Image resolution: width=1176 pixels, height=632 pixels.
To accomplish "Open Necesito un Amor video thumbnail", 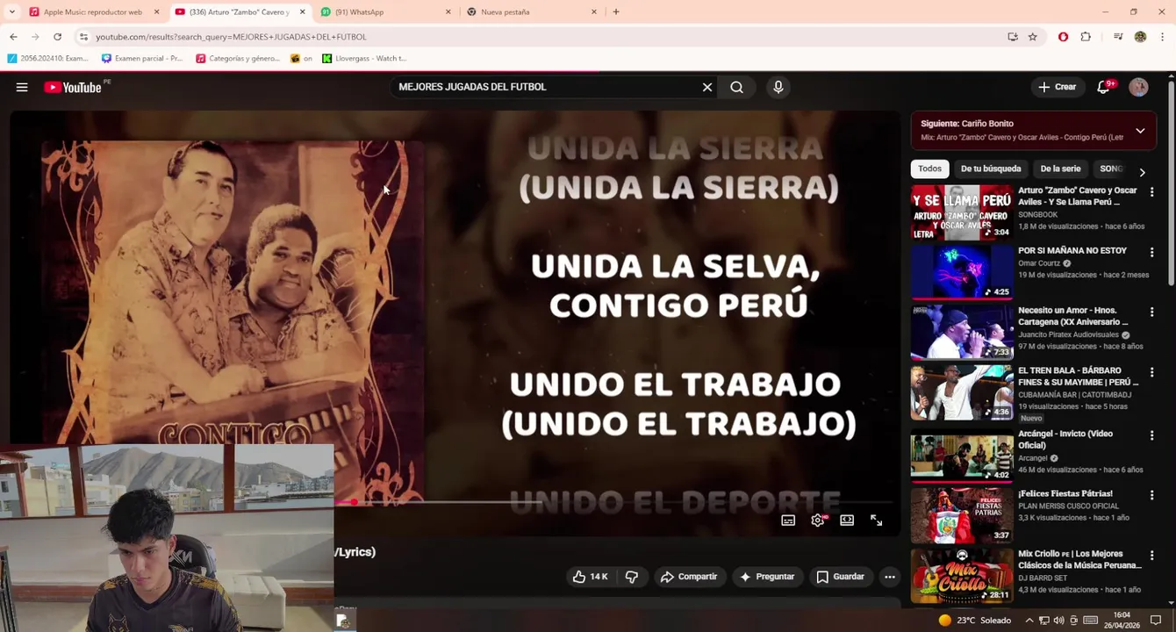I will pos(962,332).
